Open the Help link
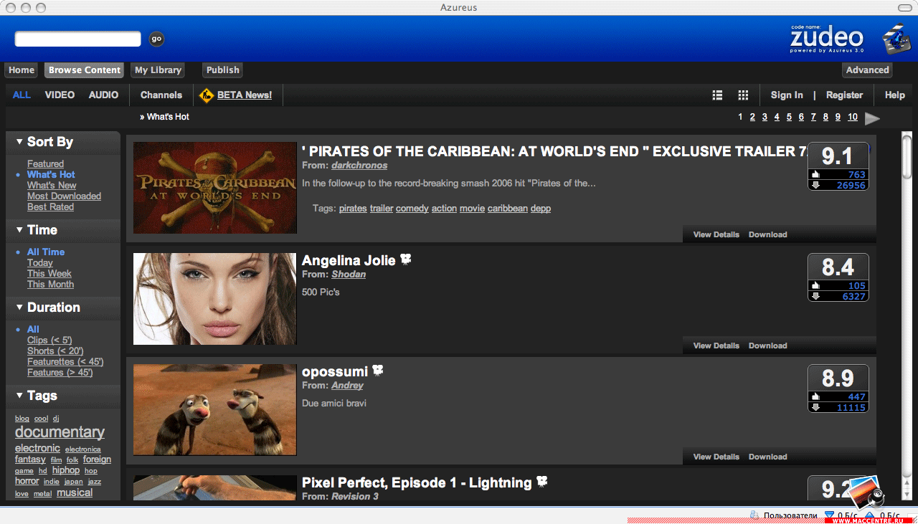 point(894,95)
